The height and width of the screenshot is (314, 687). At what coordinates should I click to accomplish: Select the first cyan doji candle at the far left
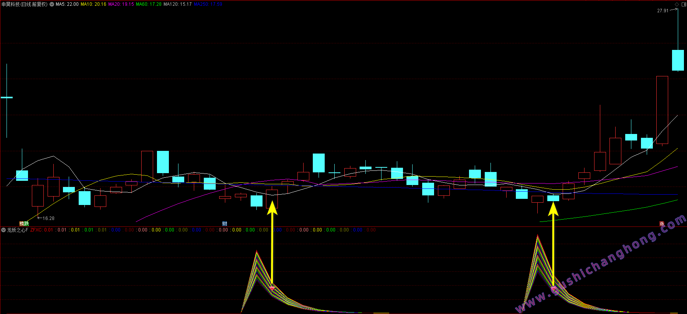click(x=7, y=98)
